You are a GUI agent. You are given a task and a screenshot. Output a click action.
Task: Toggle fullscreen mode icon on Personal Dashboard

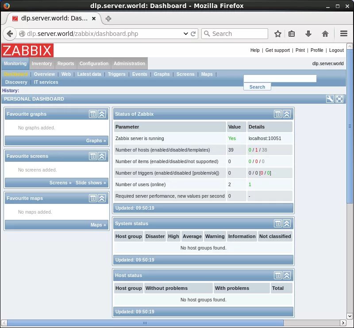pos(339,99)
